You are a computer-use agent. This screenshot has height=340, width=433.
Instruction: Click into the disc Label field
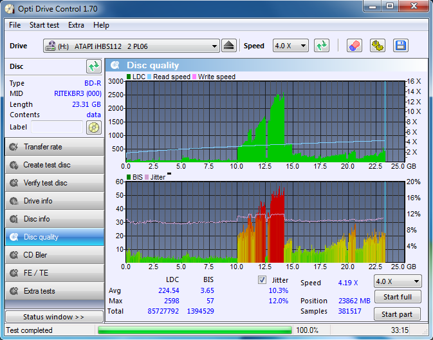(x=57, y=127)
